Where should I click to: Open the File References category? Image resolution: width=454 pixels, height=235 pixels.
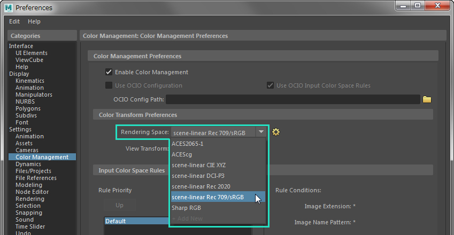(36, 178)
